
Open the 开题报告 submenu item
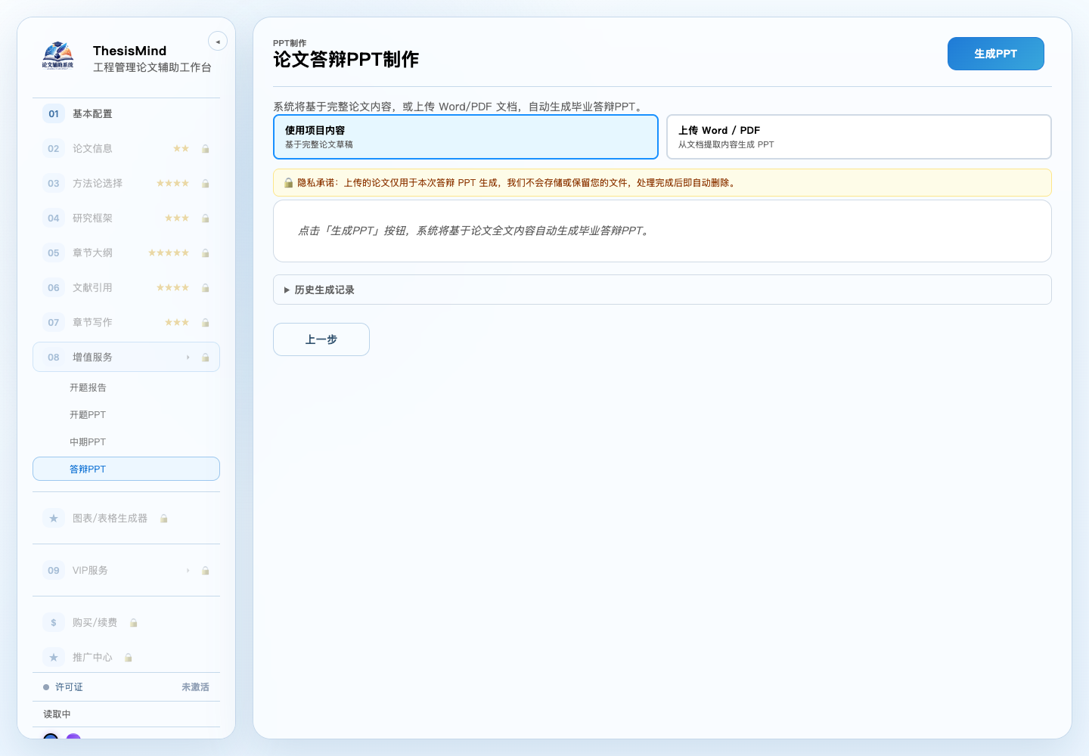tap(126, 388)
